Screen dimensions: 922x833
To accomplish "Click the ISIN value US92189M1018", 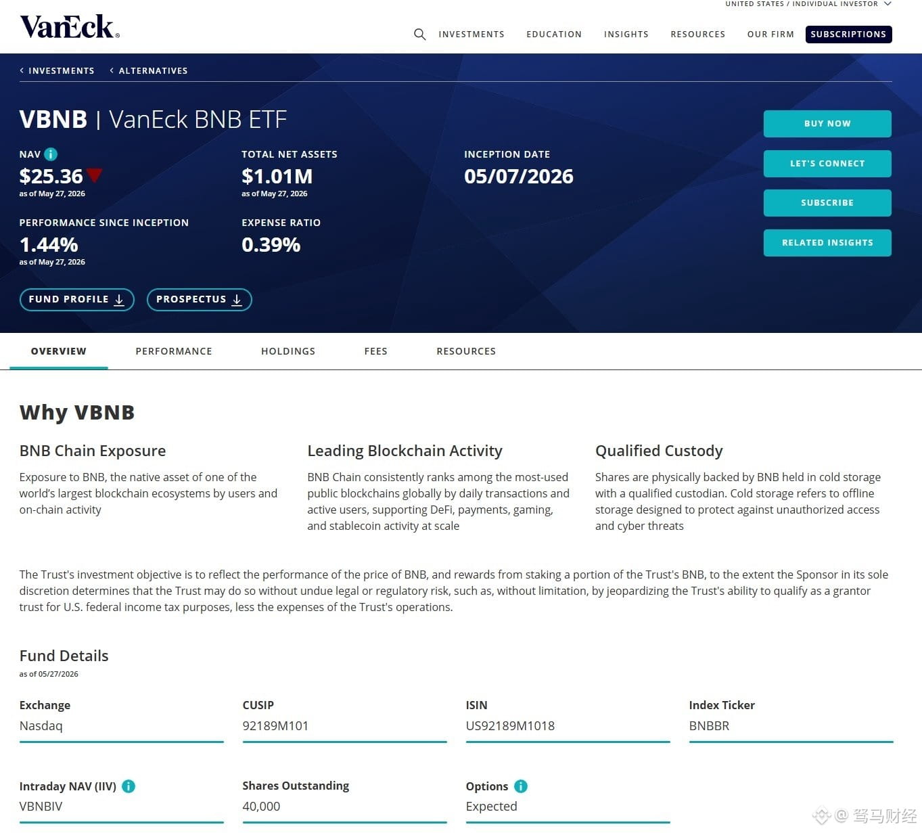I will point(510,726).
